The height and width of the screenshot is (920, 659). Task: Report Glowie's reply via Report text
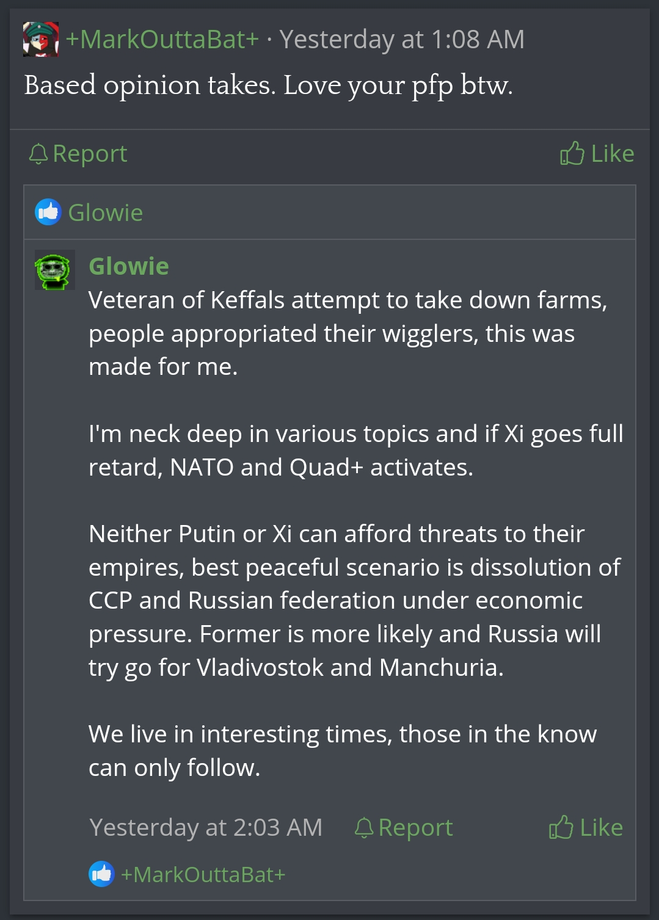click(x=415, y=828)
